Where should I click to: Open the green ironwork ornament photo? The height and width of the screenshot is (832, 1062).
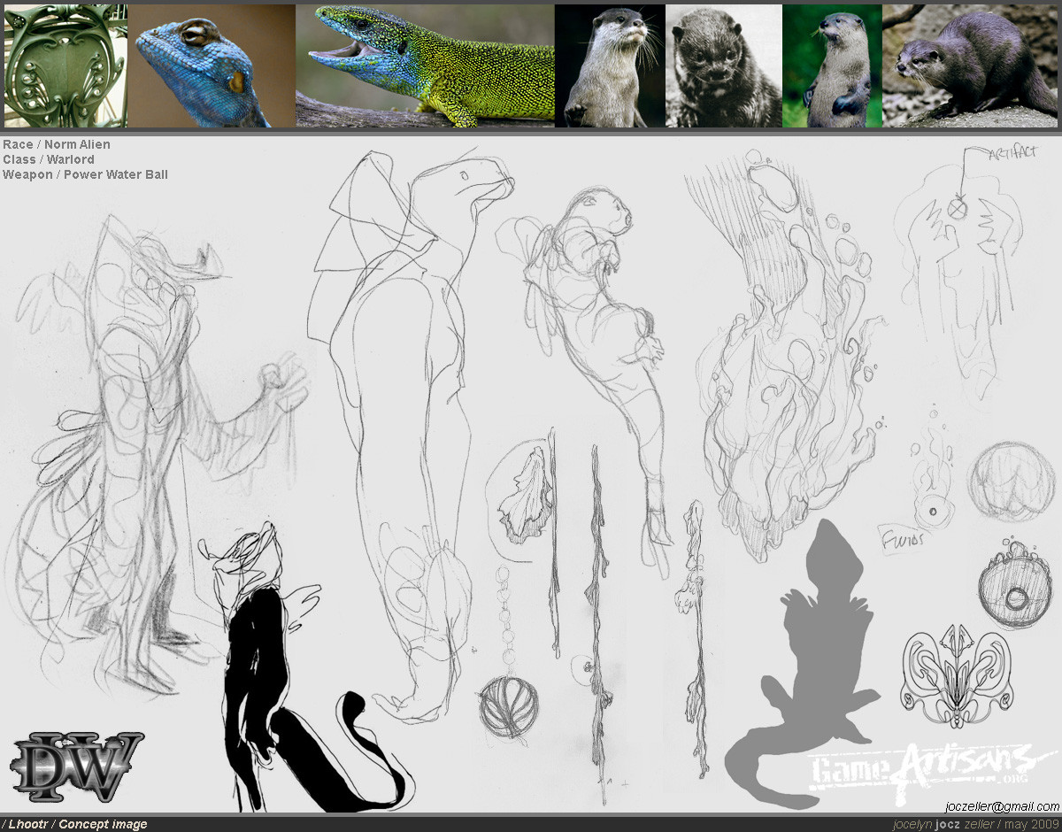pyautogui.click(x=65, y=66)
